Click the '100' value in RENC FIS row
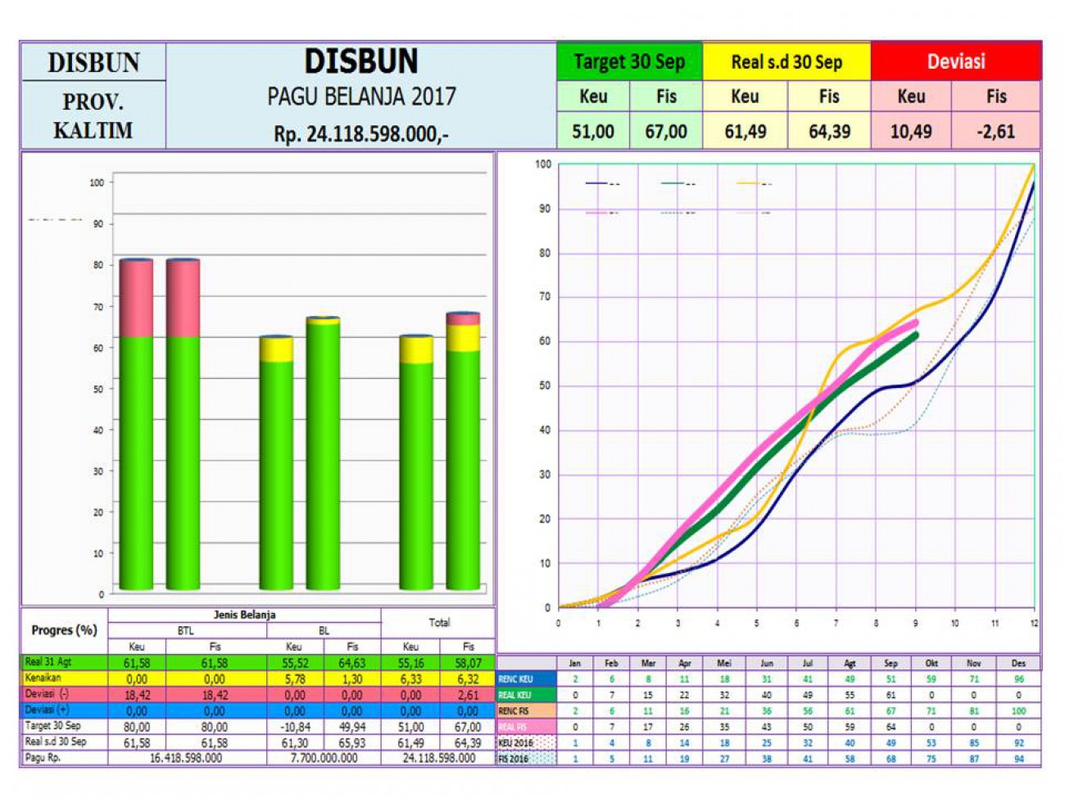This screenshot has height=798, width=1065. click(x=1018, y=711)
